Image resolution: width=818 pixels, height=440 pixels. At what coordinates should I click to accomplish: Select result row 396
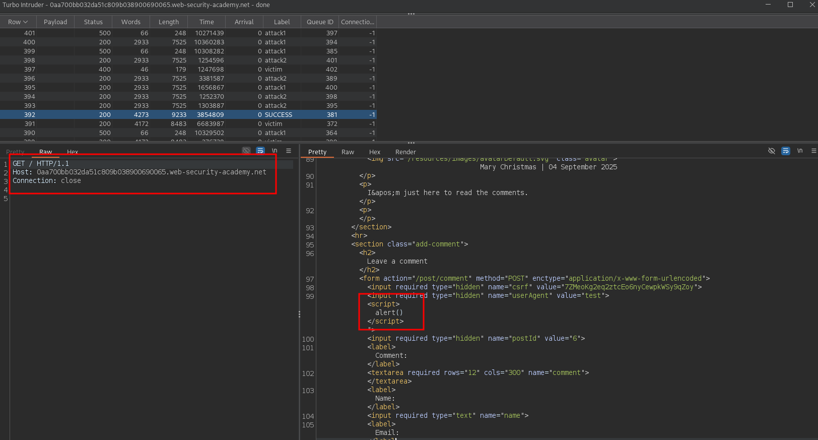tap(188, 78)
